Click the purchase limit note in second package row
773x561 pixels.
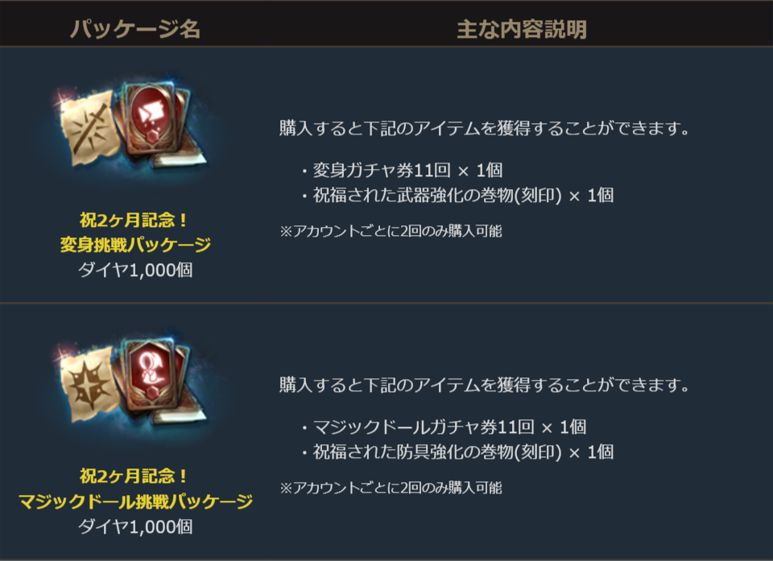[390, 488]
